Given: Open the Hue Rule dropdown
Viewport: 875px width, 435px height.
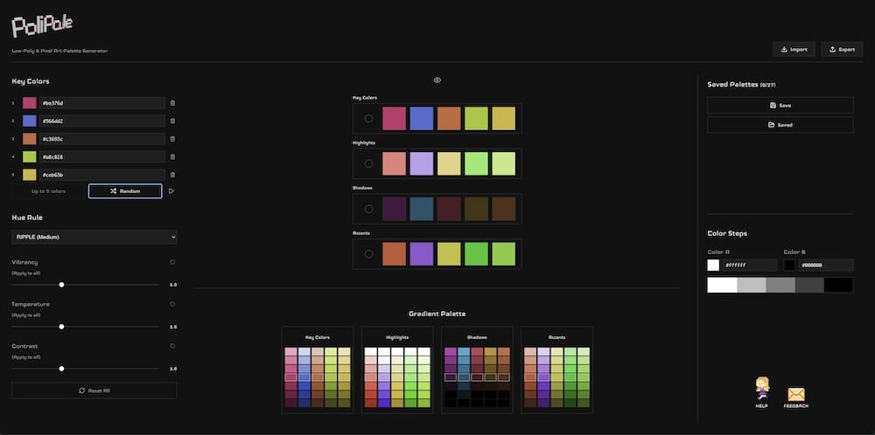Looking at the screenshot, I should point(94,237).
